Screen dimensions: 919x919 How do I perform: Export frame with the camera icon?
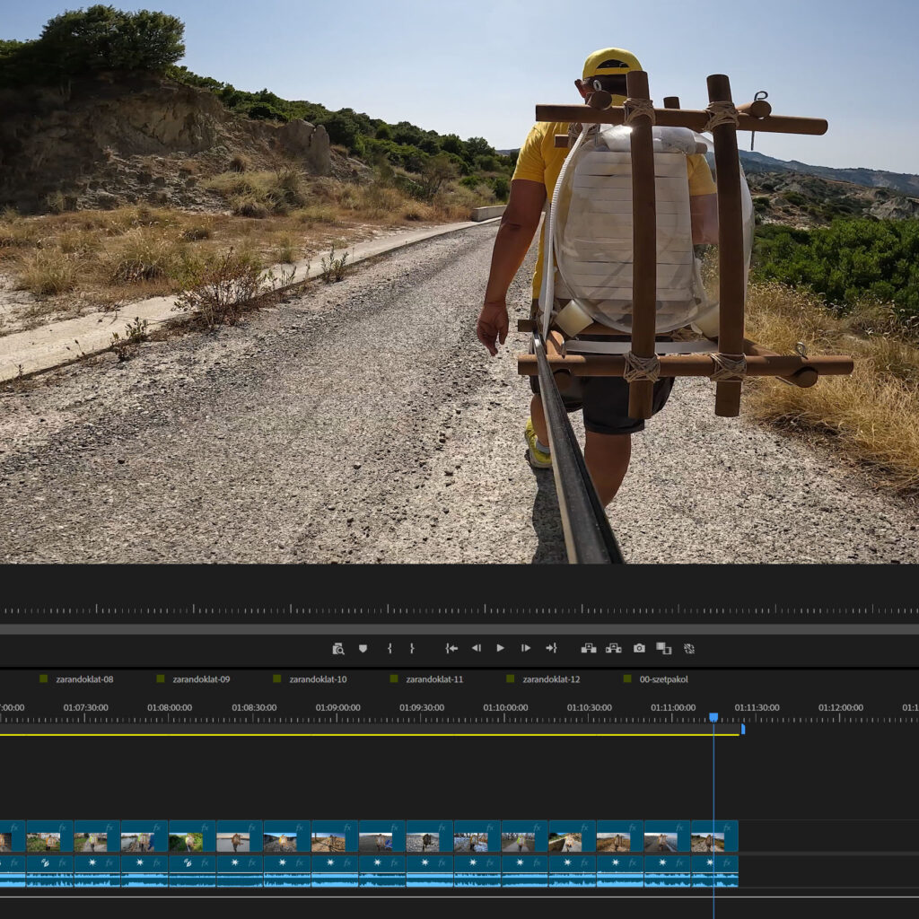pos(639,648)
